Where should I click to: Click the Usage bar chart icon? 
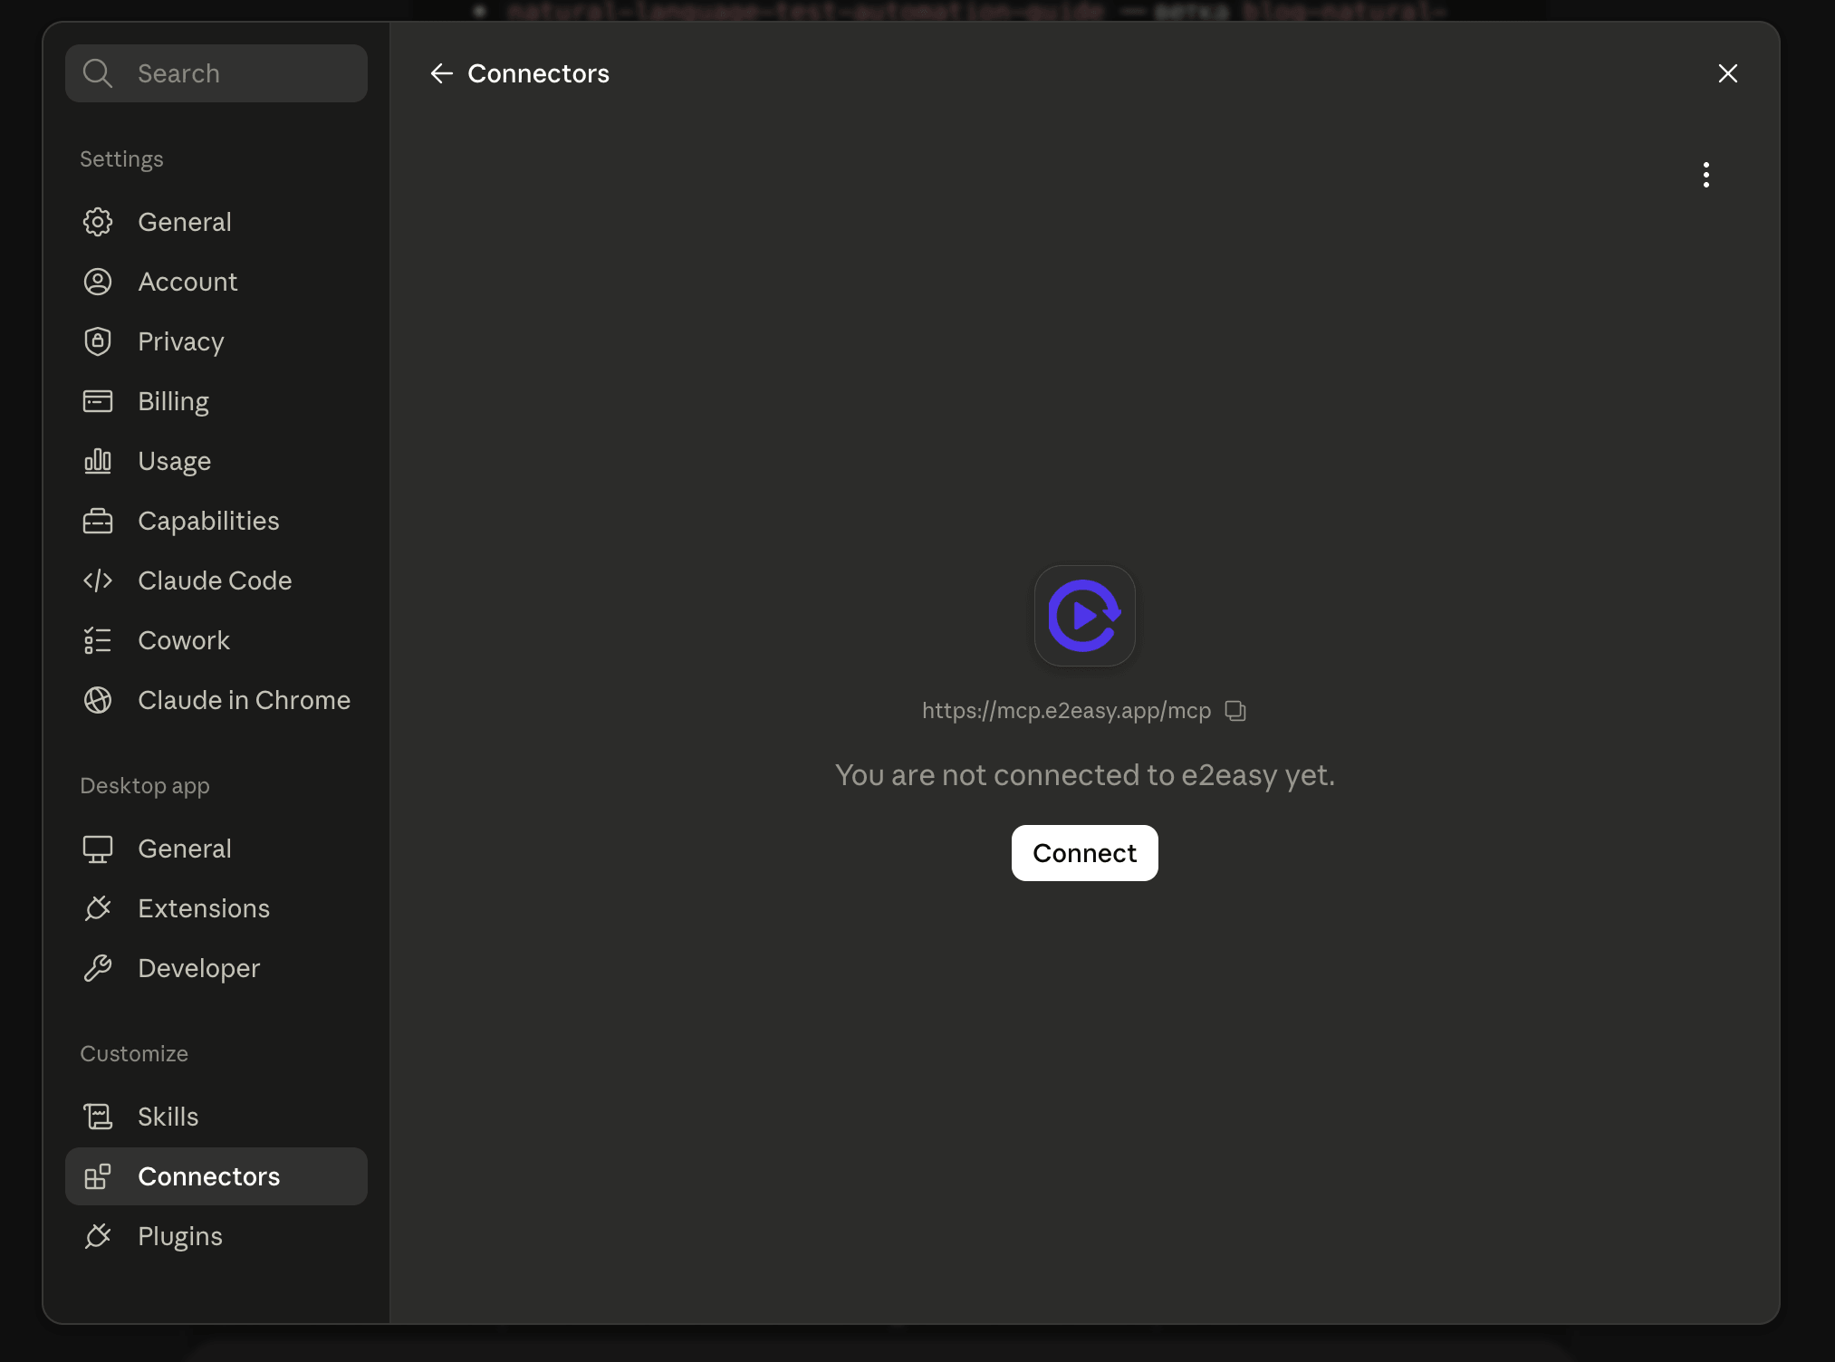[x=98, y=461]
